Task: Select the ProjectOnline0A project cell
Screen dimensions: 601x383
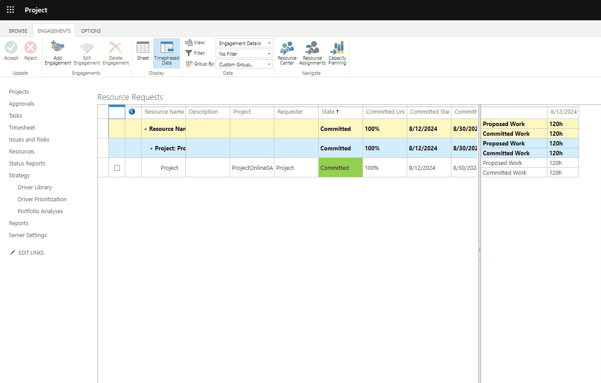Action: coord(252,167)
